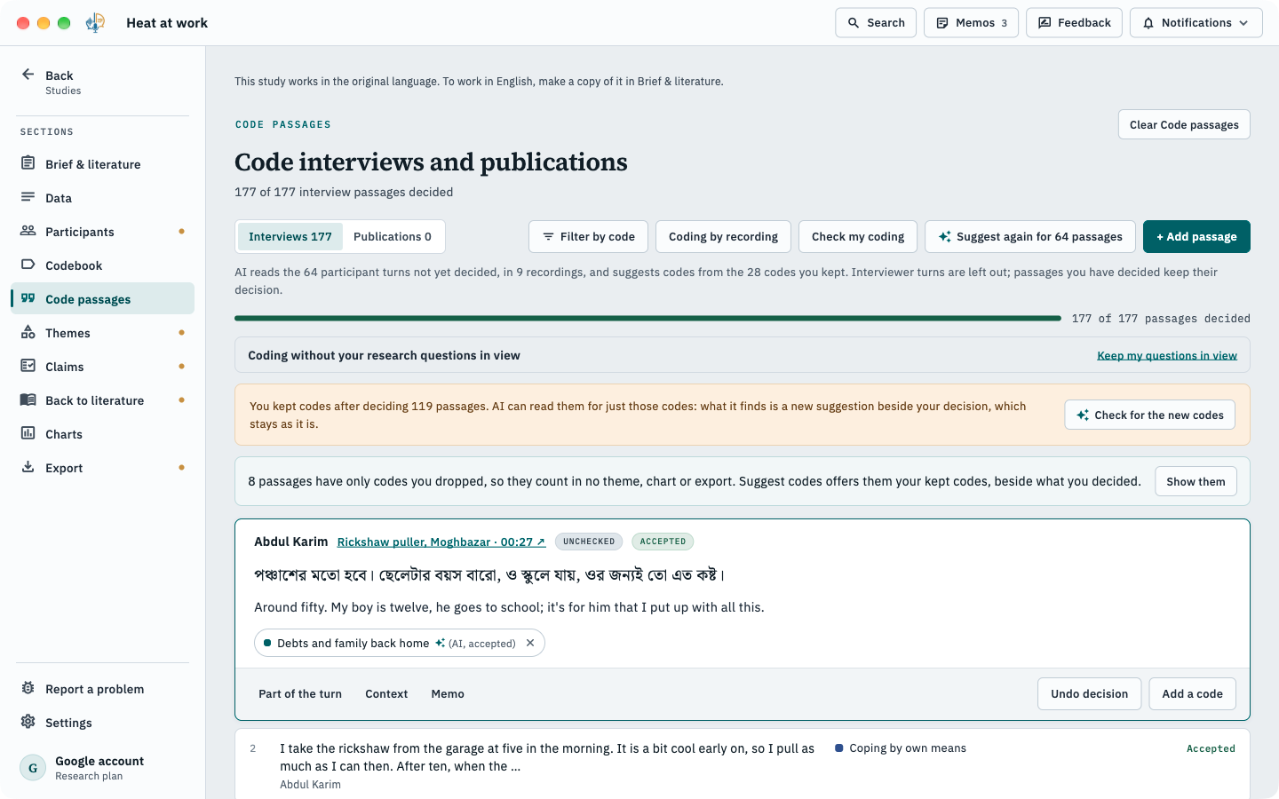Click Check my coding button
This screenshot has width=1279, height=799.
(x=858, y=236)
